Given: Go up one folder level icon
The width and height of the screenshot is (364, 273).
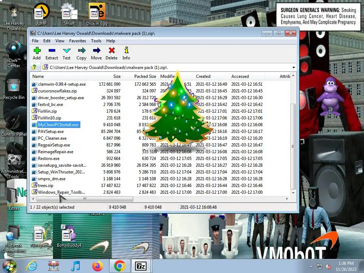Looking at the screenshot, I should coord(34,67).
